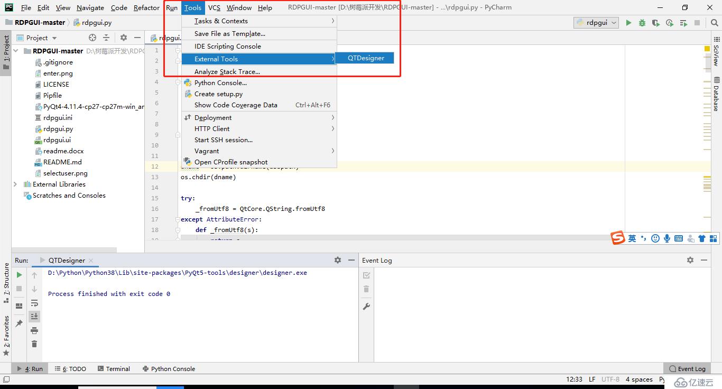The height and width of the screenshot is (389, 722).
Task: Collapse the RDPGUI-master project root
Action: point(16,51)
